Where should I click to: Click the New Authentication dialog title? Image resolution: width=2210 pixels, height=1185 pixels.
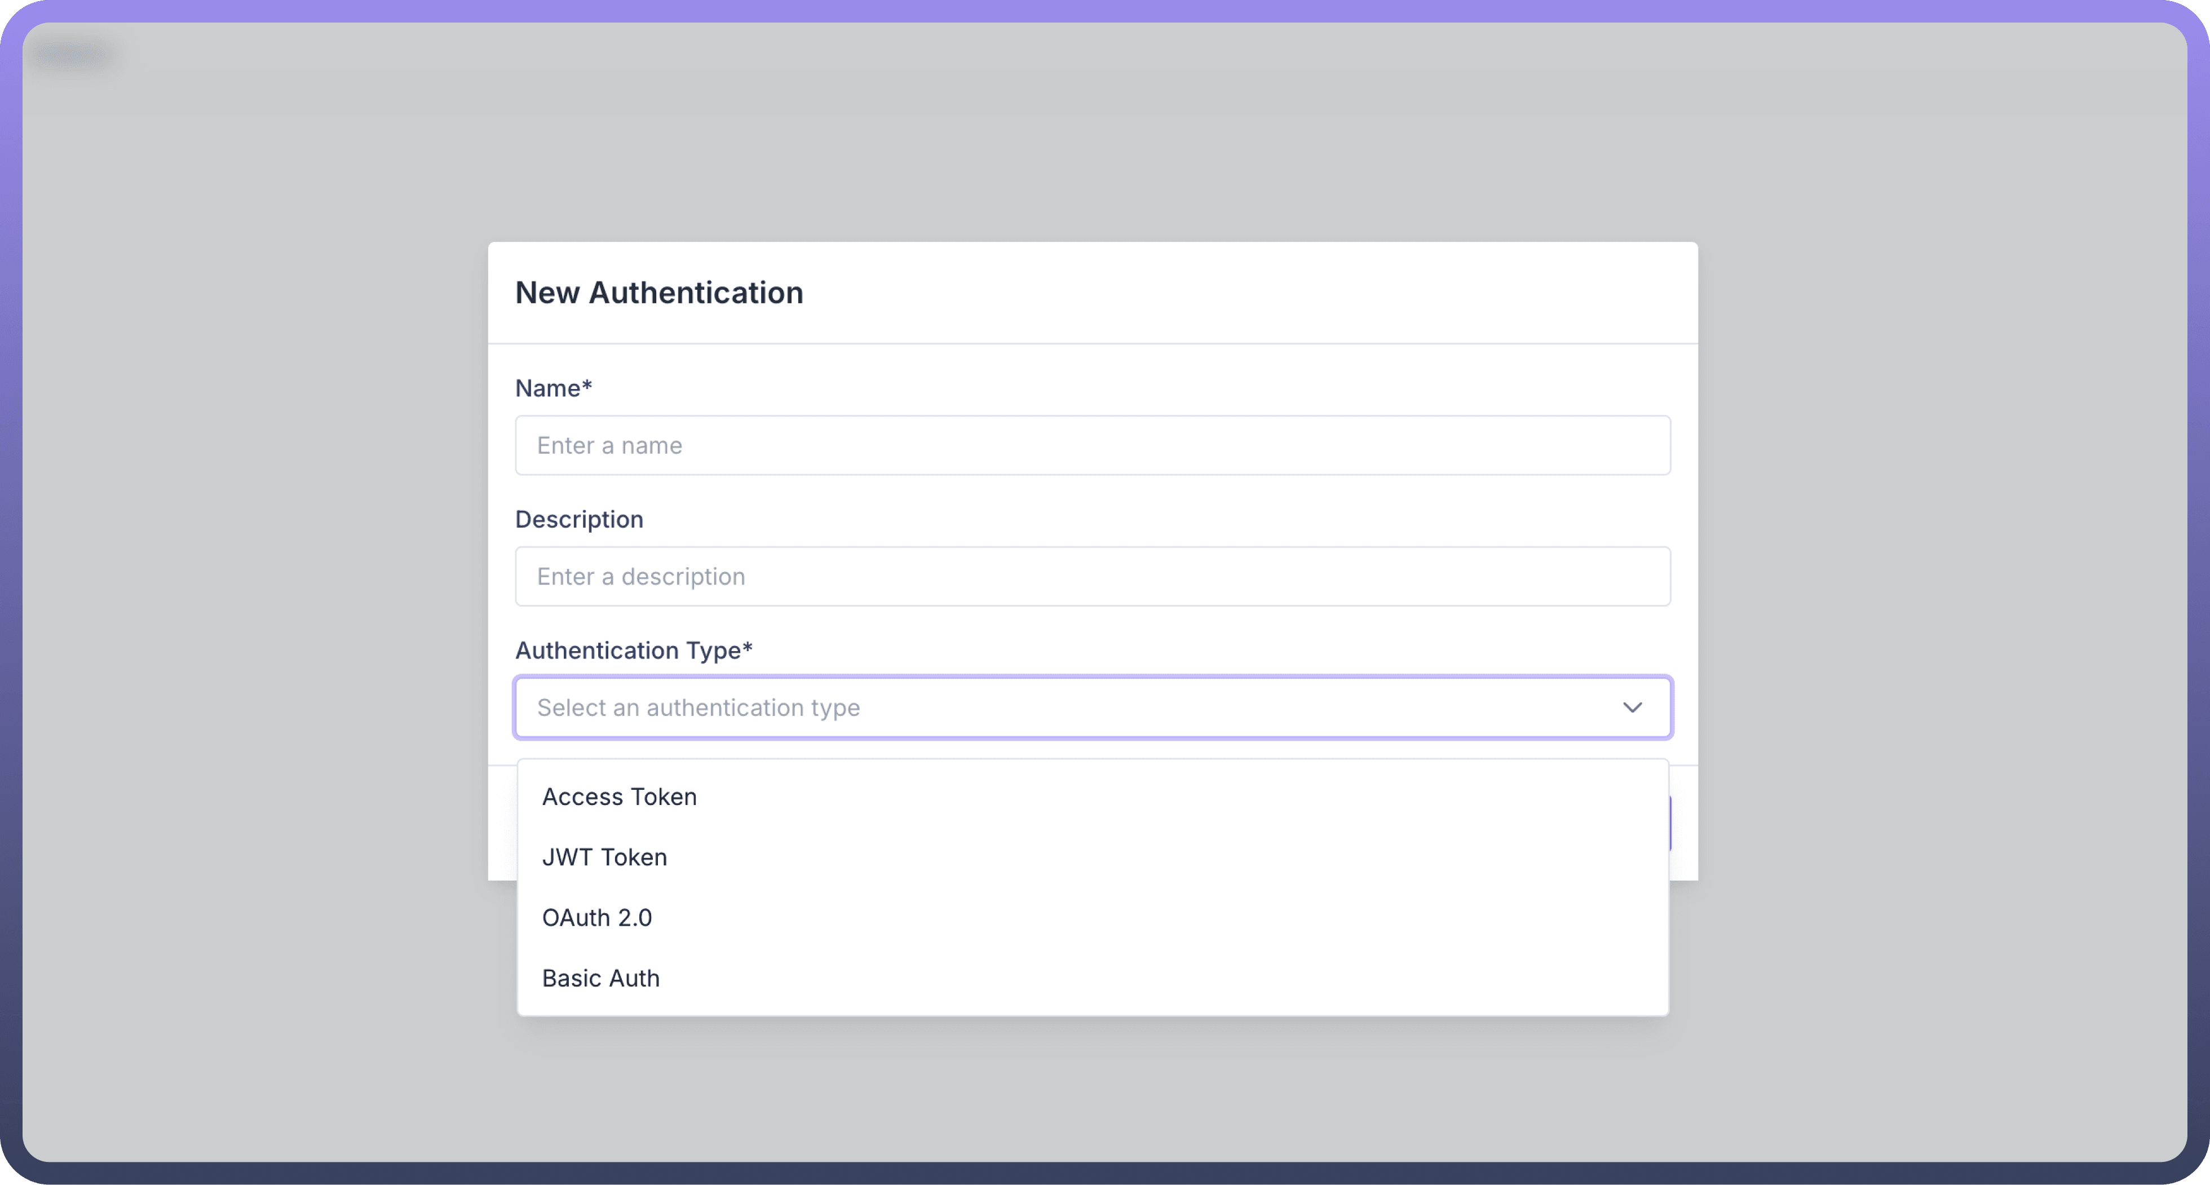(659, 293)
